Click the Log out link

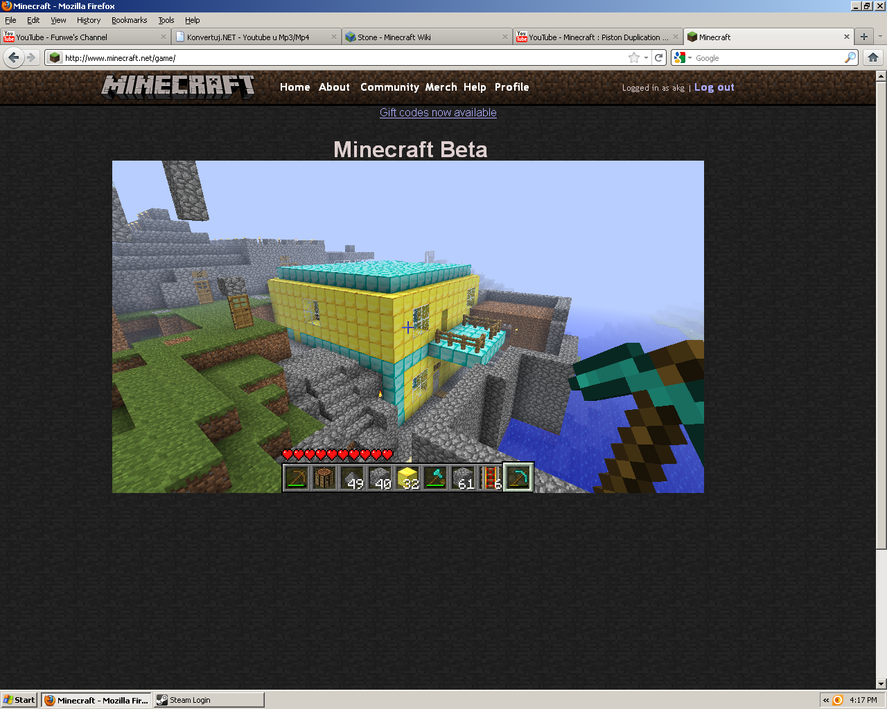[x=714, y=87]
